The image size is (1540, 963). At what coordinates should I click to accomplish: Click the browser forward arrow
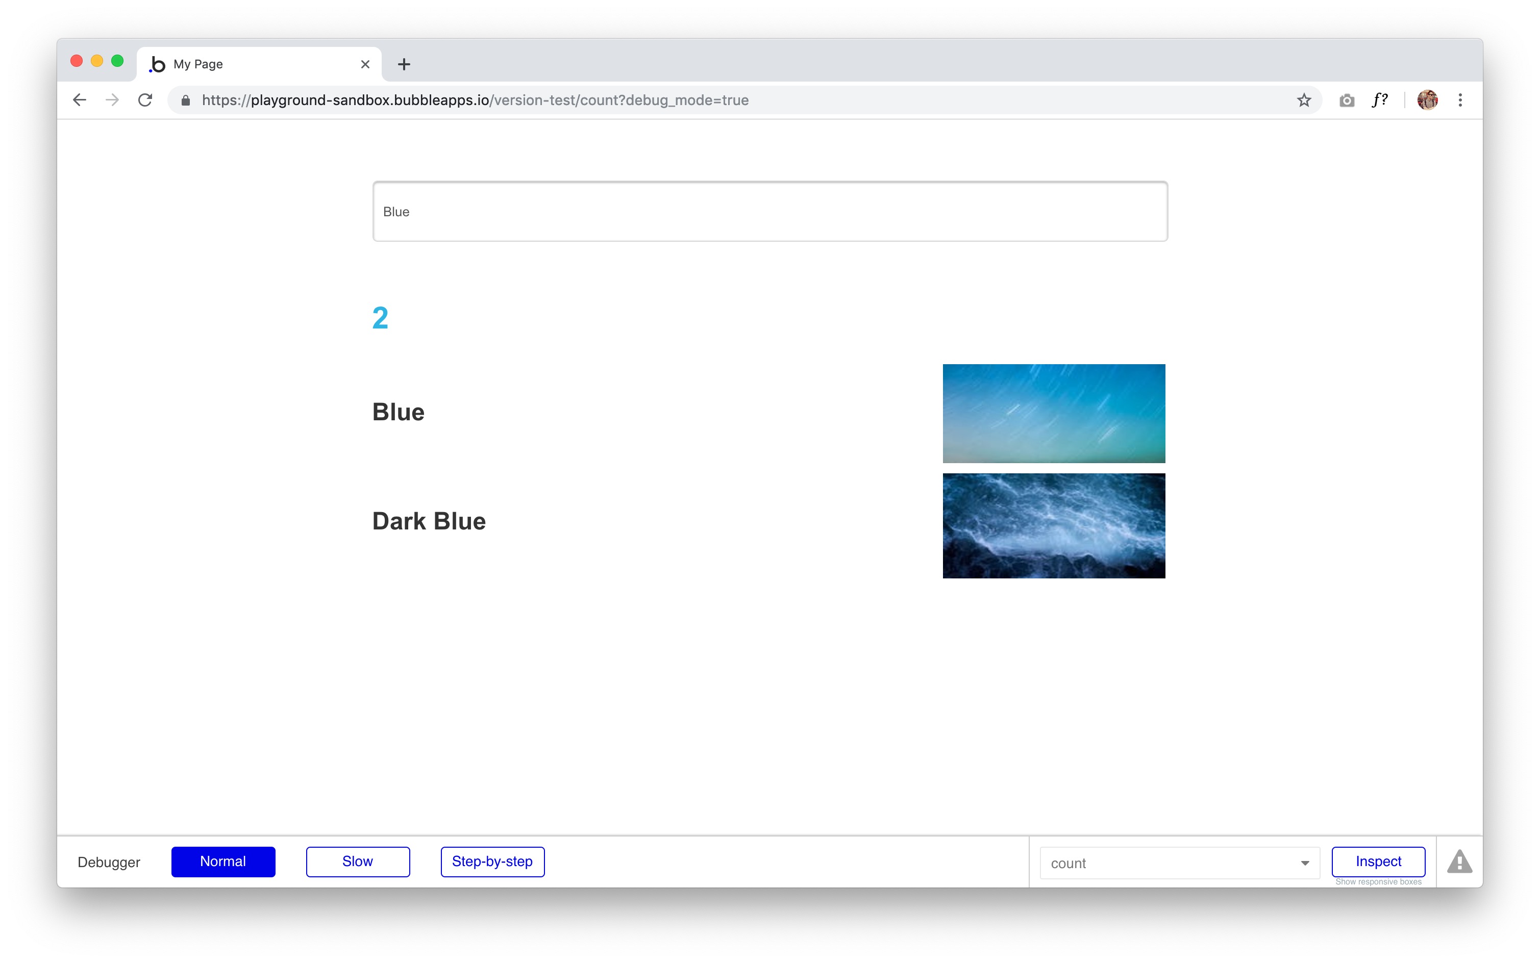click(x=112, y=100)
